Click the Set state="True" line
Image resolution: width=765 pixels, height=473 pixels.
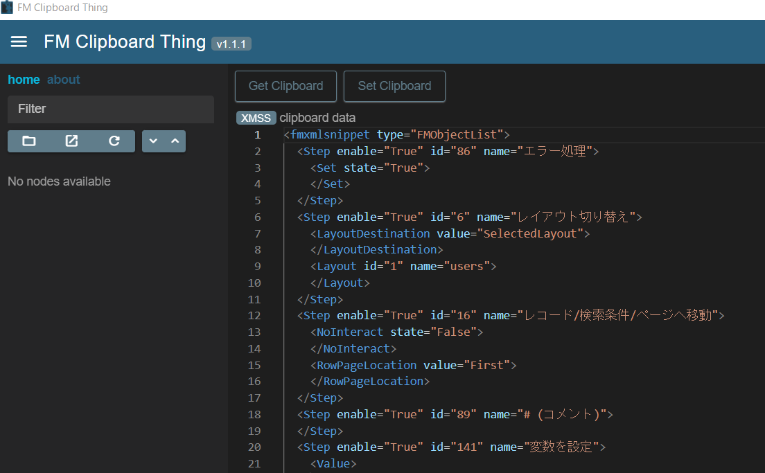[370, 168]
